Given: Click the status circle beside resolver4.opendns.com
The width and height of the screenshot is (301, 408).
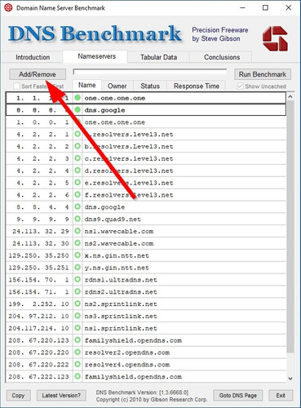Looking at the screenshot, I should pyautogui.click(x=77, y=364).
